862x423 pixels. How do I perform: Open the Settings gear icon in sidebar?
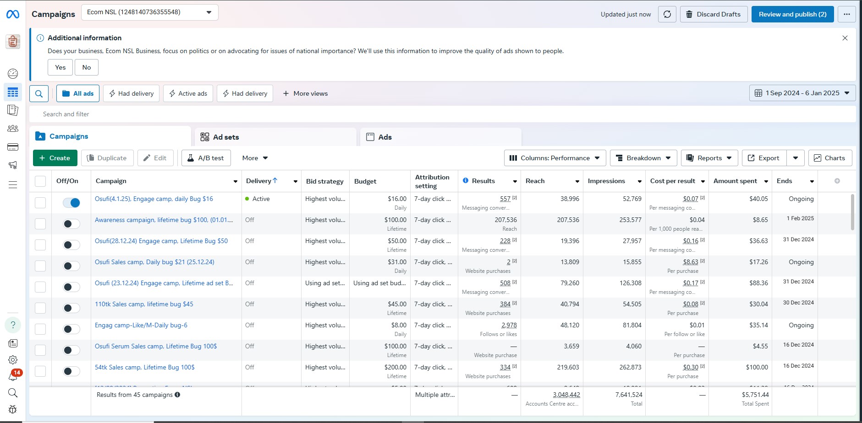(13, 360)
